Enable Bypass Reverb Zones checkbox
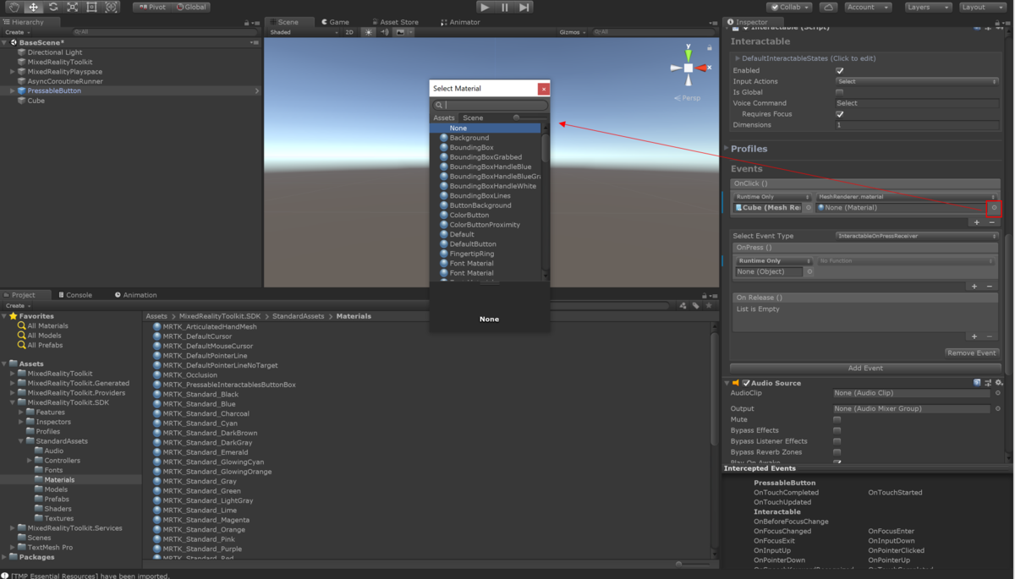1015x579 pixels. click(x=837, y=452)
